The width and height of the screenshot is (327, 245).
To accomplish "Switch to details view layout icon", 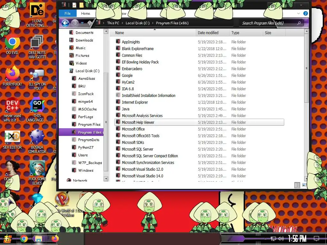I will coord(297,185).
